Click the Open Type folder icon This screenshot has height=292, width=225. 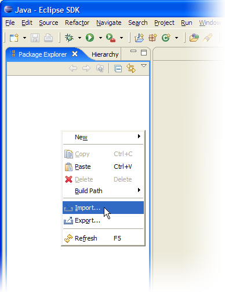(194, 38)
